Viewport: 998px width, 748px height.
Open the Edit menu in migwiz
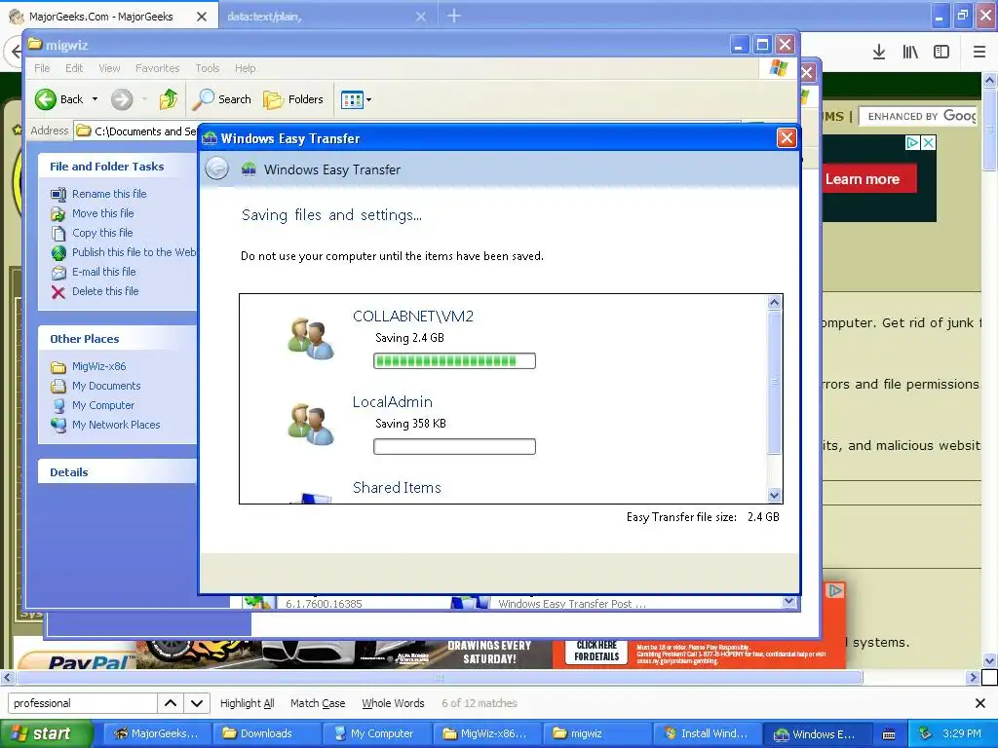point(74,68)
